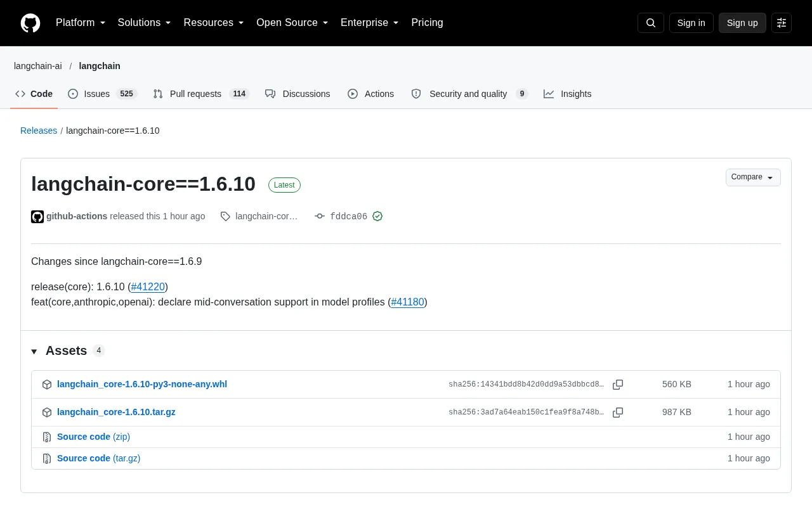The width and height of the screenshot is (812, 507).
Task: Expand the Resources menu
Action: [214, 23]
